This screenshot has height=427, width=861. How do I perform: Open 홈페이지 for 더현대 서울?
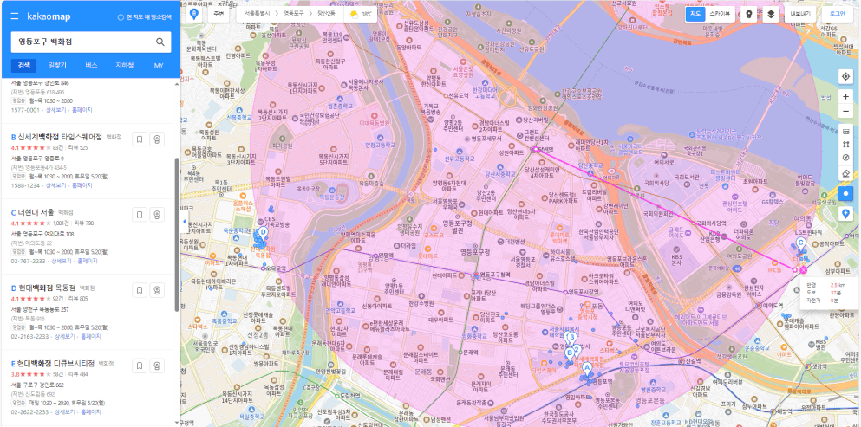pyautogui.click(x=88, y=261)
